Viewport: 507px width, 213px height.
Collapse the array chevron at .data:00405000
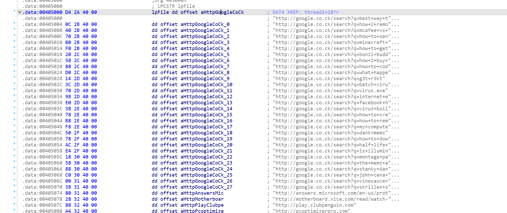click(20, 12)
